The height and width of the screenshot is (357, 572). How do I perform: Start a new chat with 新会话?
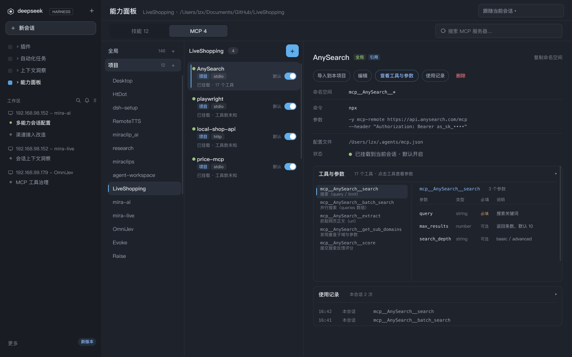pyautogui.click(x=51, y=28)
